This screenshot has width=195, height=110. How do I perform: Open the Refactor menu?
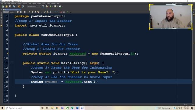click(x=25, y=3)
